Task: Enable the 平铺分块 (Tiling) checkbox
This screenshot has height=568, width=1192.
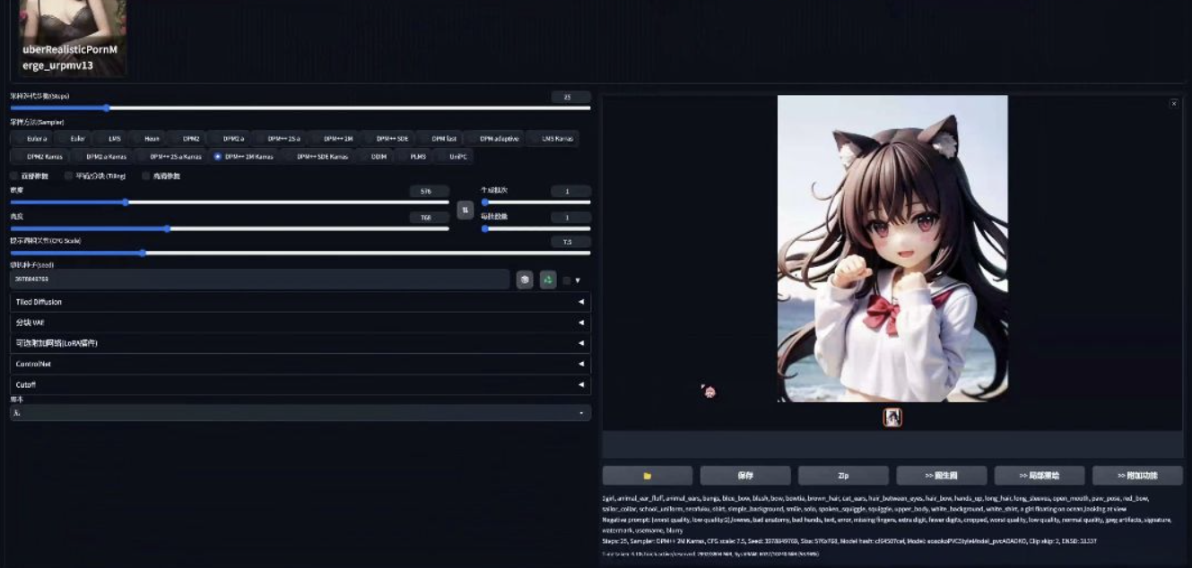Action: [68, 176]
